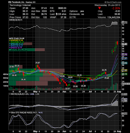Click the yellow 27.26 right-axis price marker

coord(124,70)
